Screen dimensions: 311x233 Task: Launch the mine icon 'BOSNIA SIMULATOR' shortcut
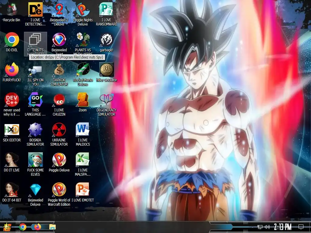coord(35,134)
